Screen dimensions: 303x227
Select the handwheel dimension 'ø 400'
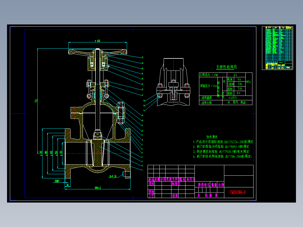point(98,41)
